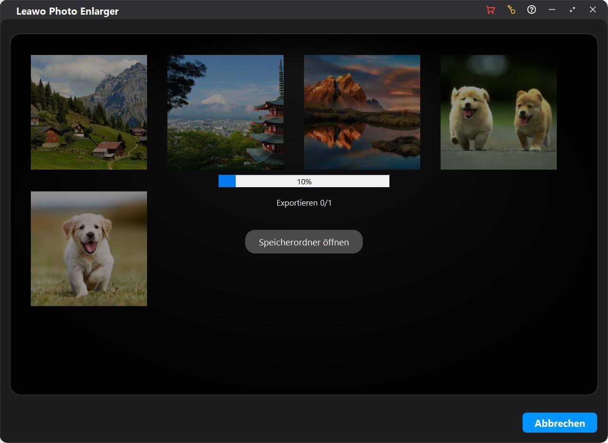Image resolution: width=608 pixels, height=443 pixels.
Task: Click the Speicherordner öffnen button
Action: click(x=304, y=242)
